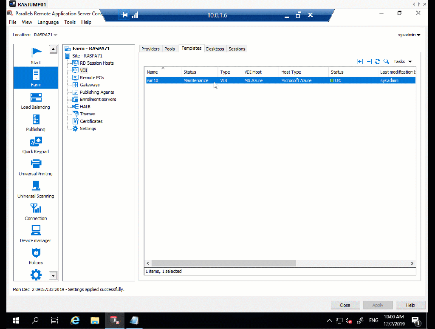This screenshot has height=329, width=435.
Task: Click the minus icon to remove the template
Action: [x=368, y=61]
